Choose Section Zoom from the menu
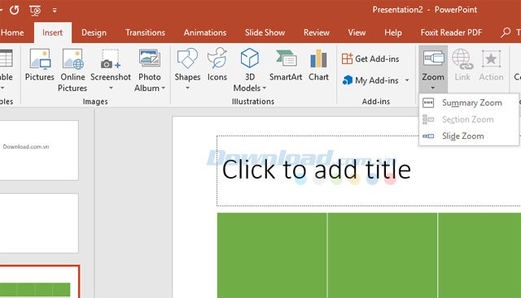This screenshot has width=521, height=298. coord(469,119)
